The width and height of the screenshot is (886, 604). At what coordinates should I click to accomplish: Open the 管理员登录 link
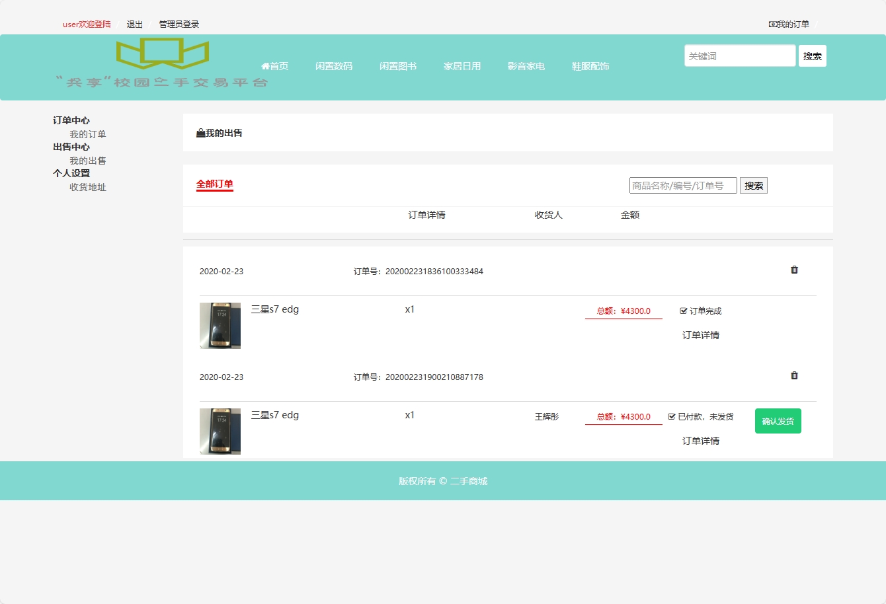pos(179,24)
